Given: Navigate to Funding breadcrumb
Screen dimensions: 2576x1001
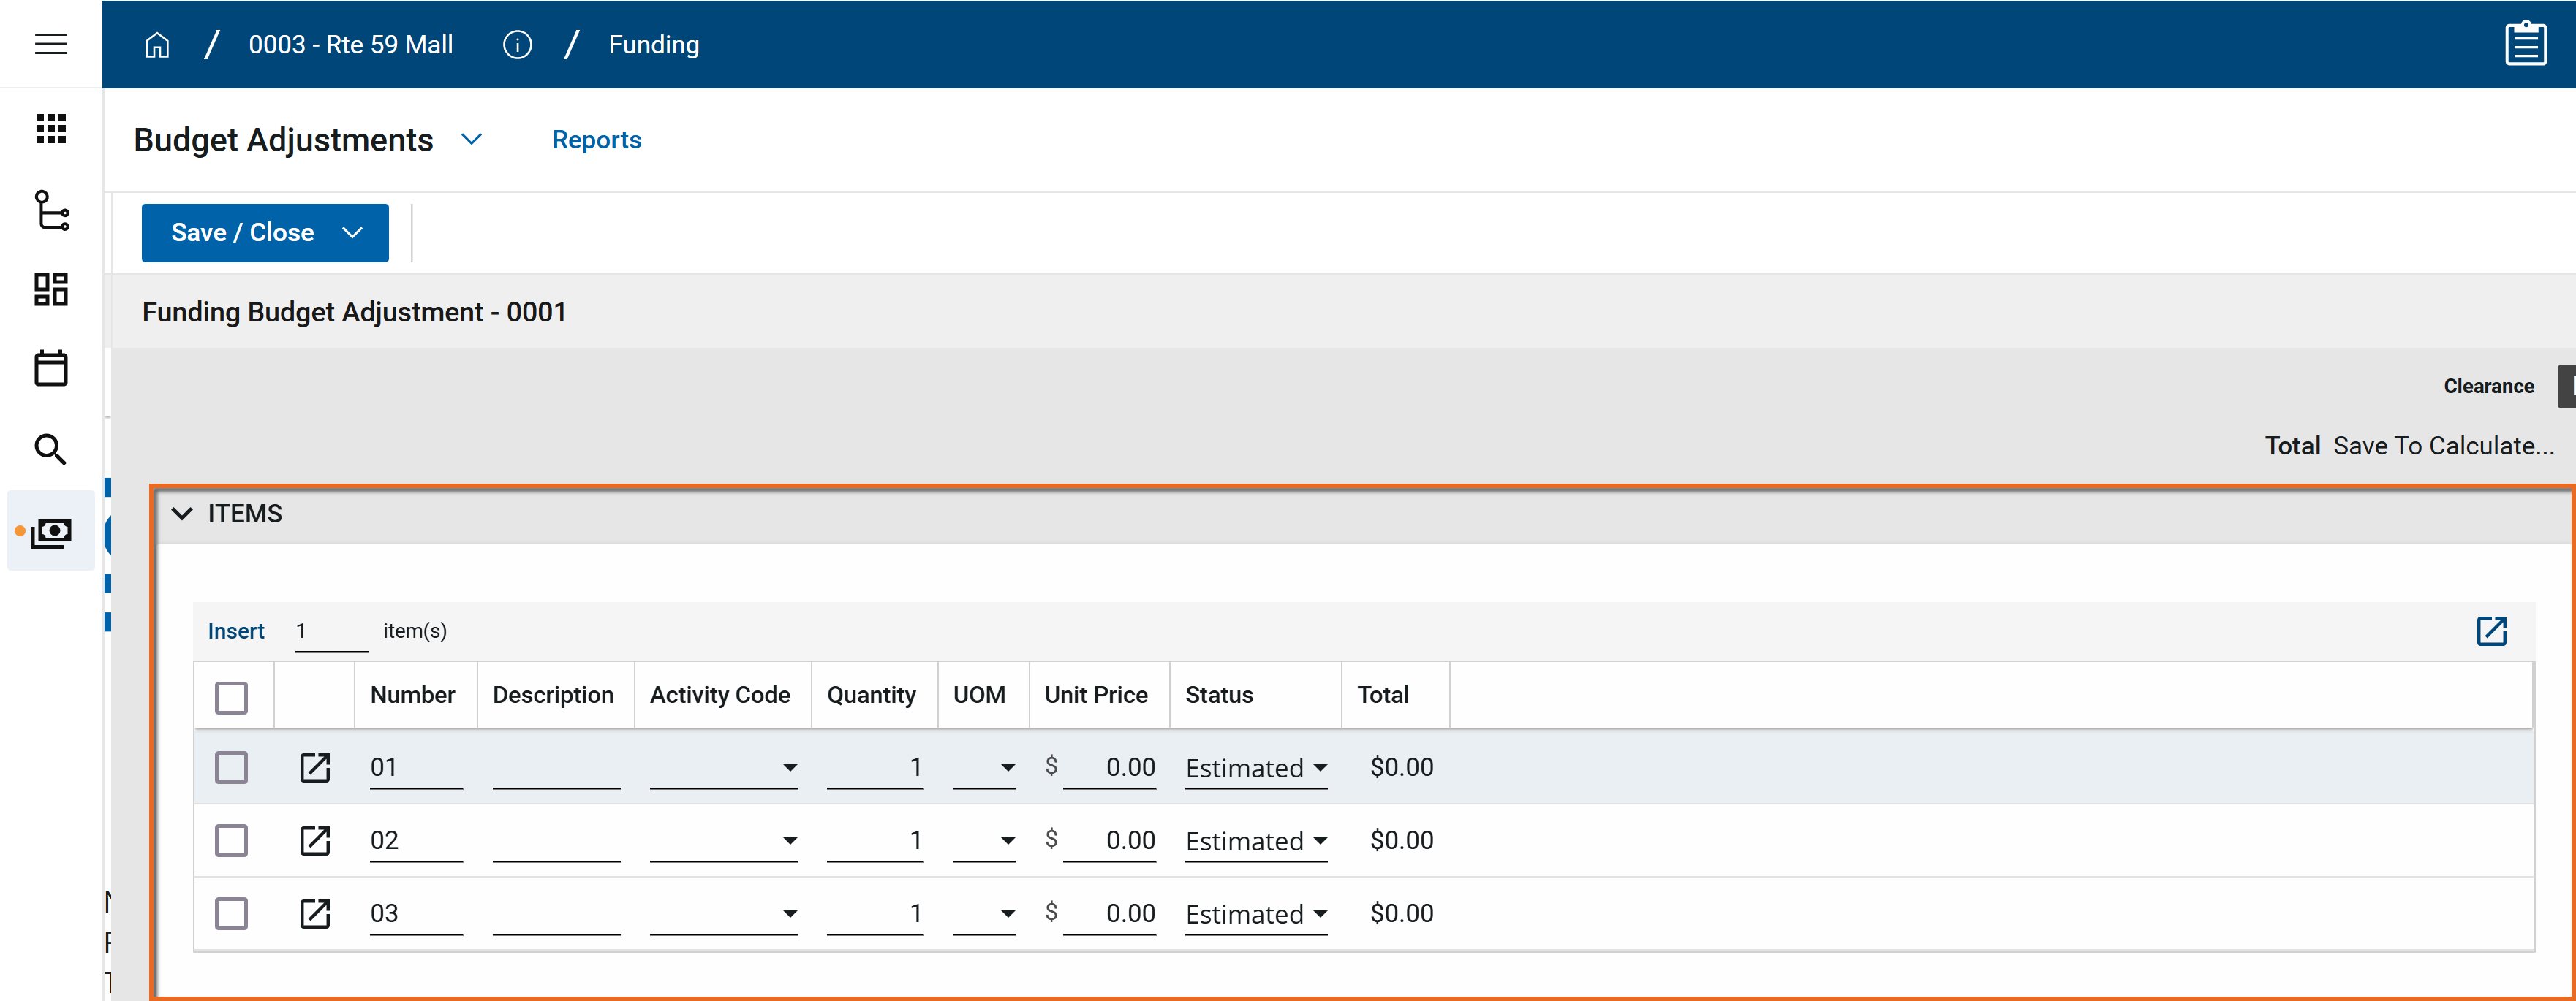Looking at the screenshot, I should [x=654, y=45].
